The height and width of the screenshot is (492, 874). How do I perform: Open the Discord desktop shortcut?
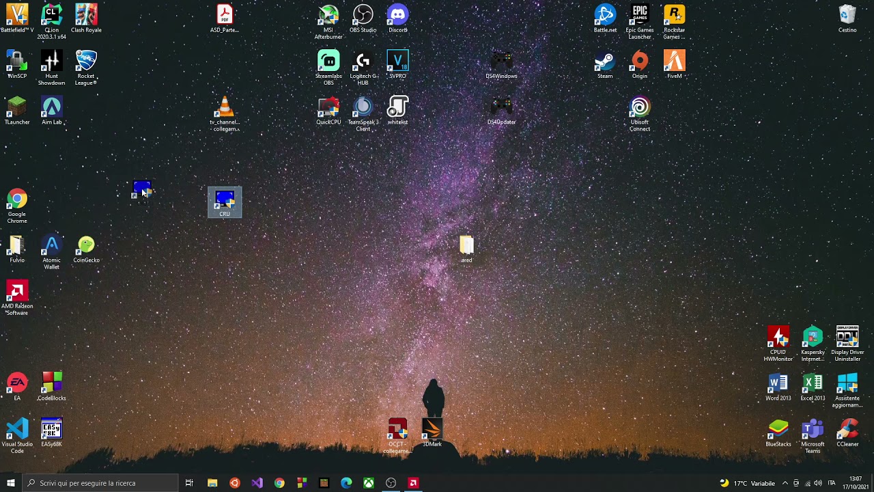[397, 18]
